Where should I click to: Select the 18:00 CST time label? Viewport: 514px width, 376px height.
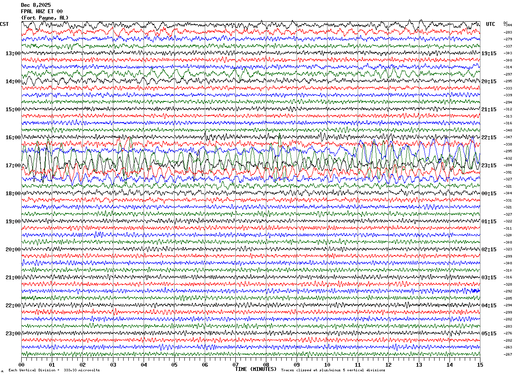[13, 194]
